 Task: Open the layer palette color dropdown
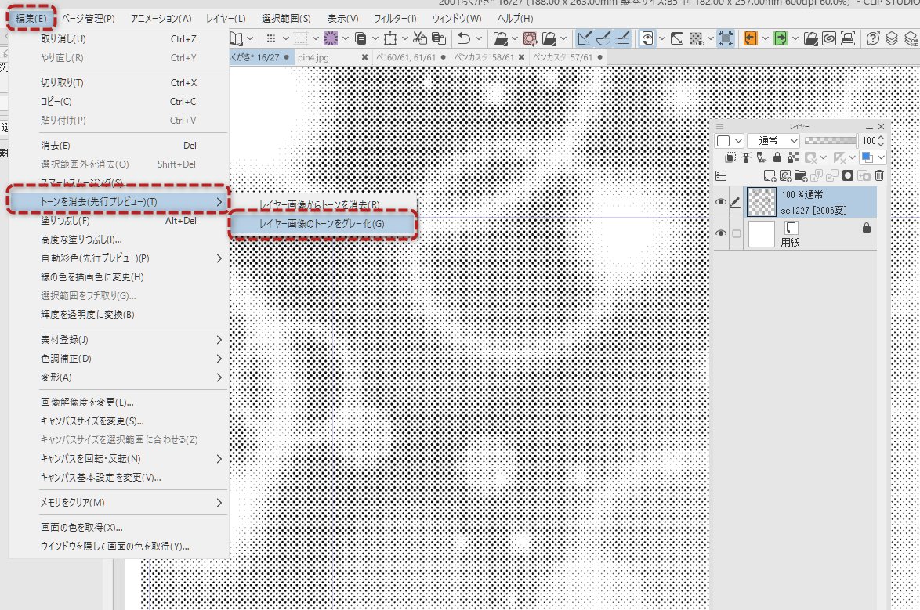(x=739, y=141)
